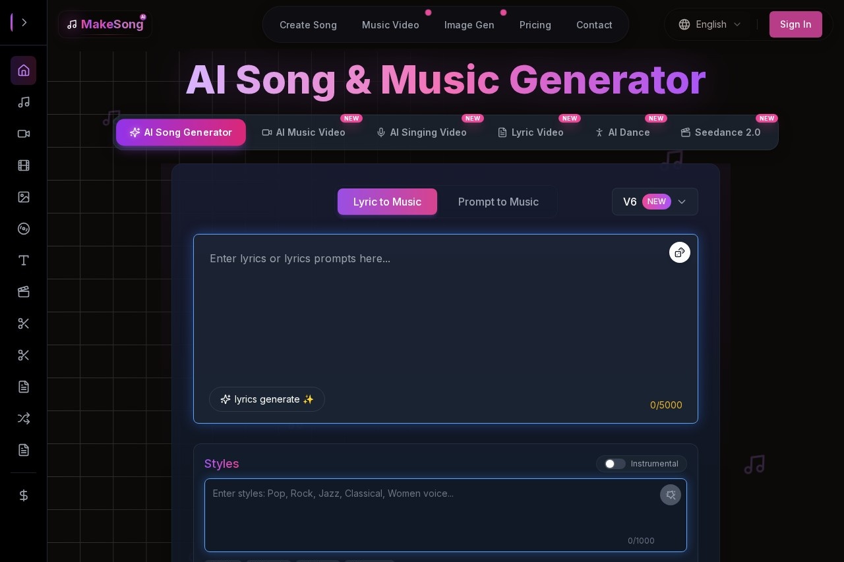This screenshot has height=562, width=844.
Task: Open the image picture sidebar icon
Action: (x=24, y=197)
